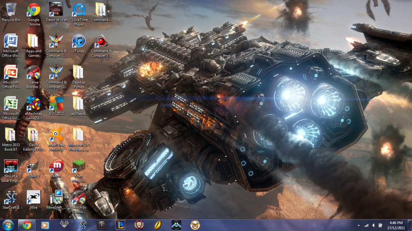412x231 pixels.
Task: Open the Recycle Bin desktop icon
Action: click(11, 12)
